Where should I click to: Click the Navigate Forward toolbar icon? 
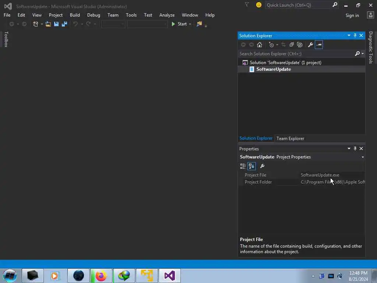(24, 24)
